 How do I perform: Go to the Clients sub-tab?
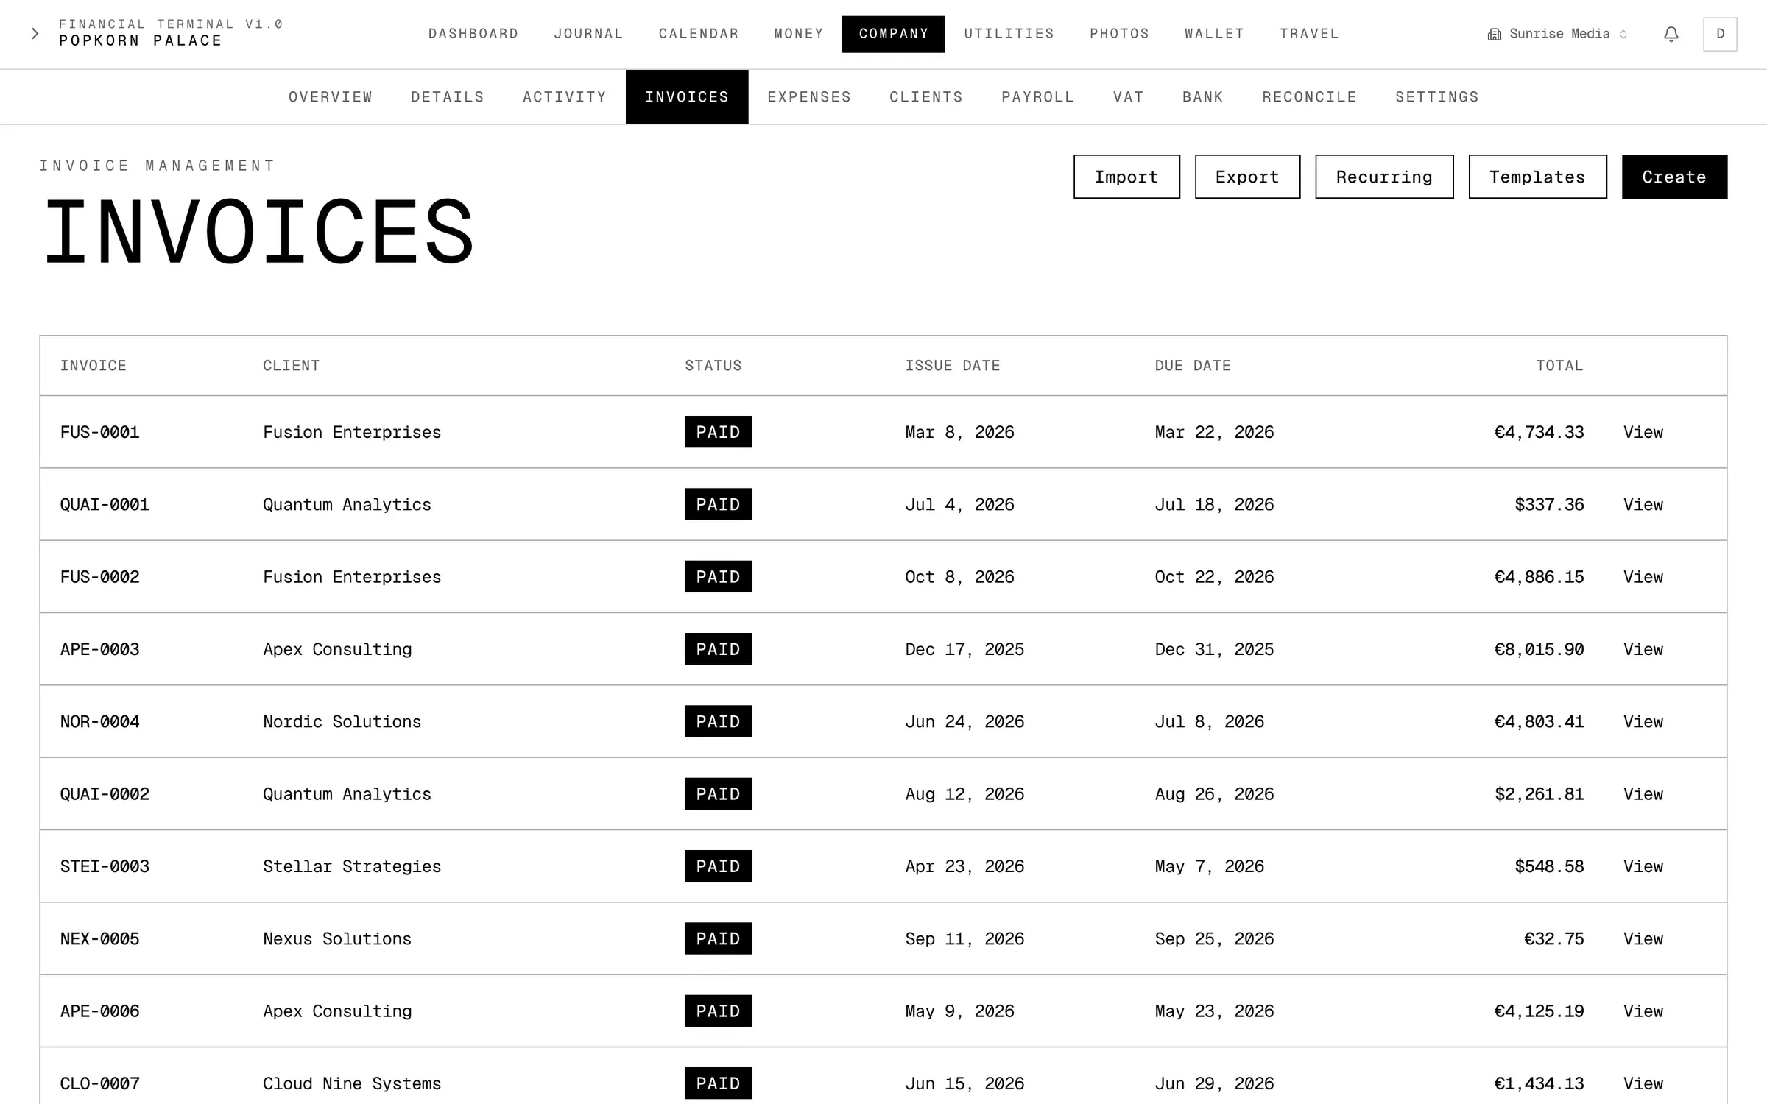point(926,97)
